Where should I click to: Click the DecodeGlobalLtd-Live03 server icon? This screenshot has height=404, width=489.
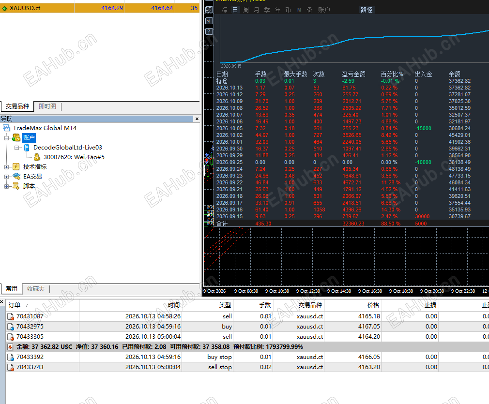[x=27, y=148]
